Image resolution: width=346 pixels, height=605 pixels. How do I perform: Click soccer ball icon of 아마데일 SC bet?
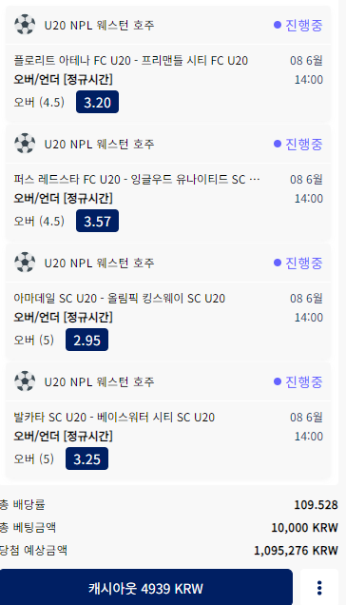point(25,263)
